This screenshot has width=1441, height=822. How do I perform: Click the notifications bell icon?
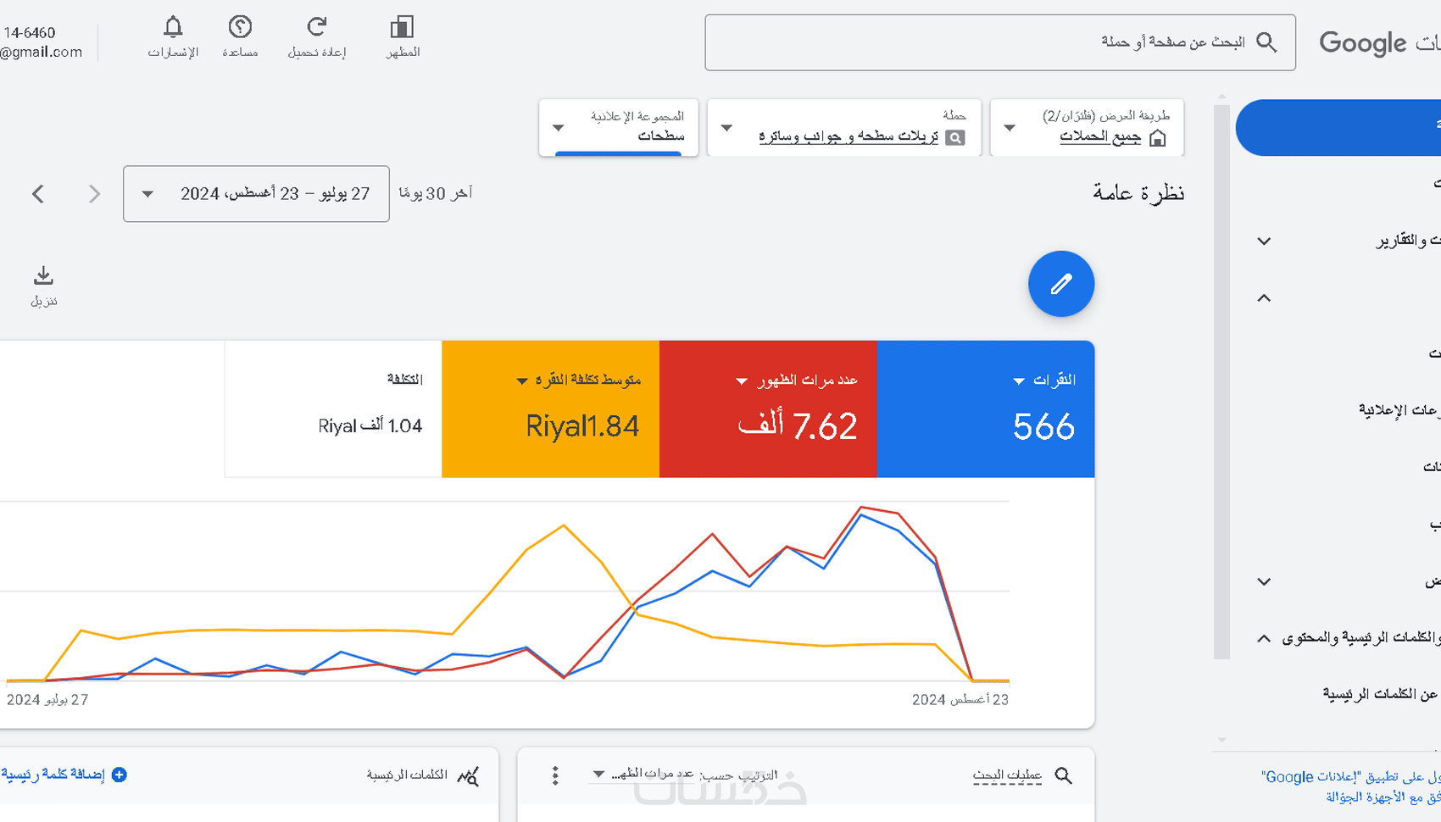point(173,28)
